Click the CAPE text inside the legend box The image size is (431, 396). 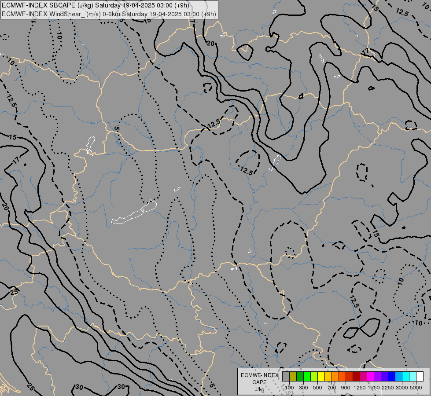pos(259,382)
